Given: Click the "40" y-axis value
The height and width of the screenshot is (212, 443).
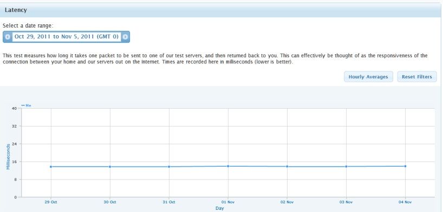Looking at the screenshot, I should 15,108.
